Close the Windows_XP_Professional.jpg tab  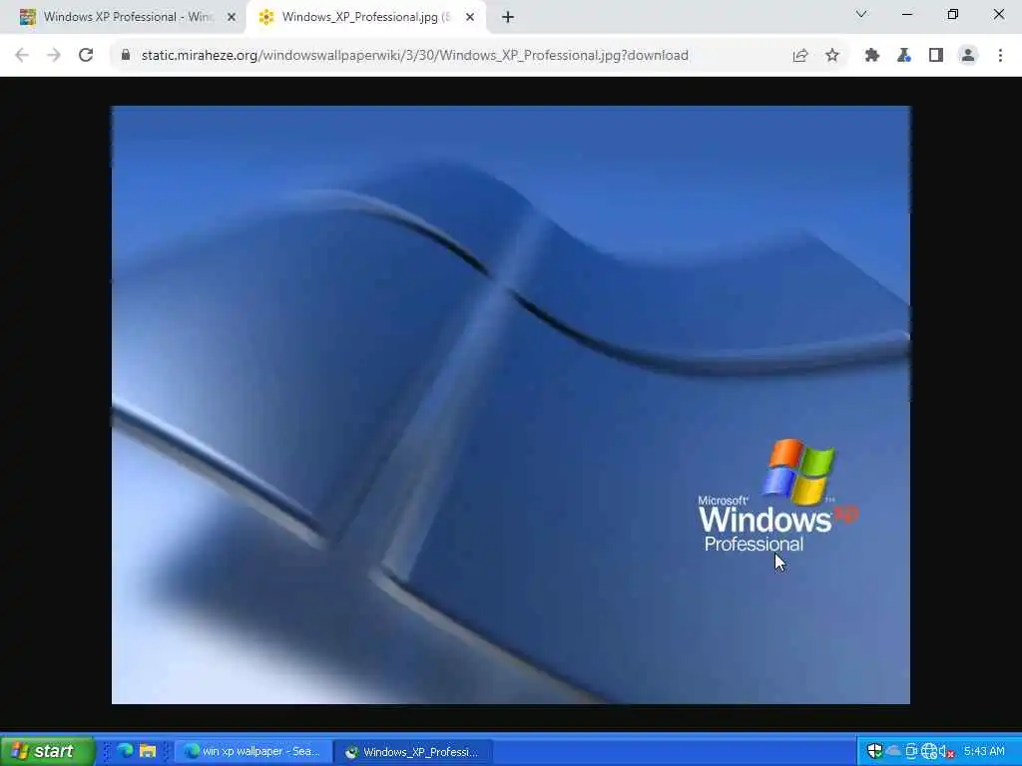point(470,18)
